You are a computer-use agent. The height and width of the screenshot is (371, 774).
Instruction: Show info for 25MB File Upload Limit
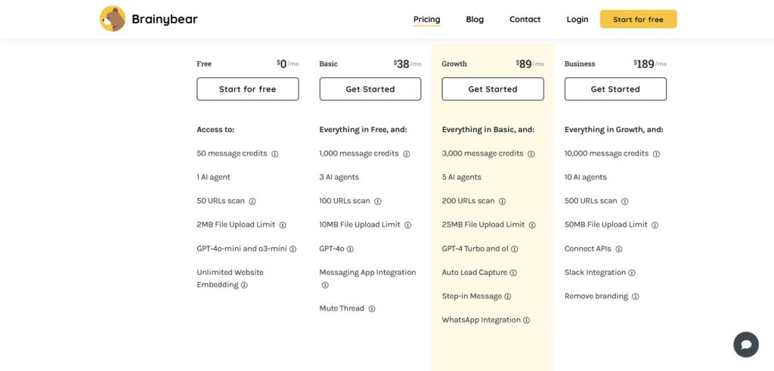coord(532,225)
